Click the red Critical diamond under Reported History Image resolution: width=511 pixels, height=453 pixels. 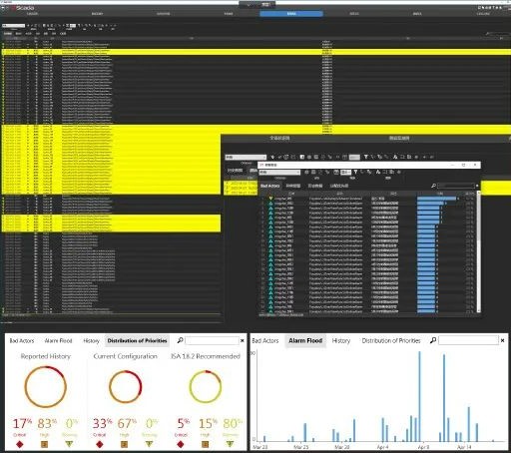coord(20,444)
